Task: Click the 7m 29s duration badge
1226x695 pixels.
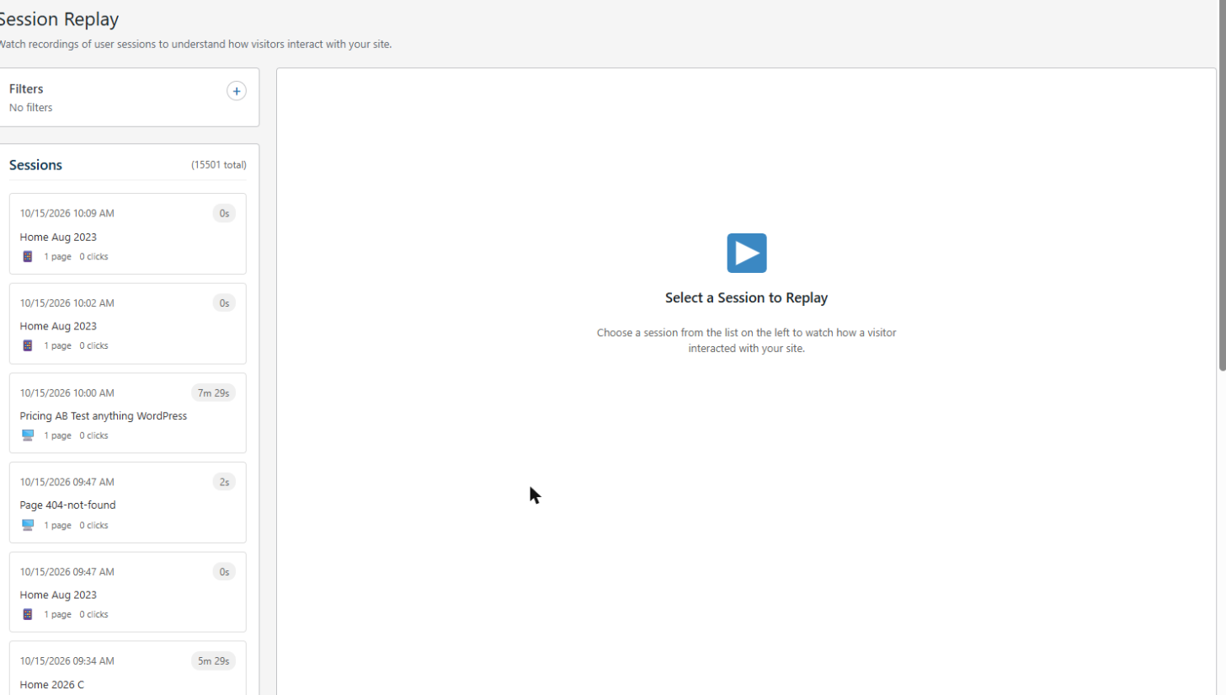Action: click(x=213, y=393)
